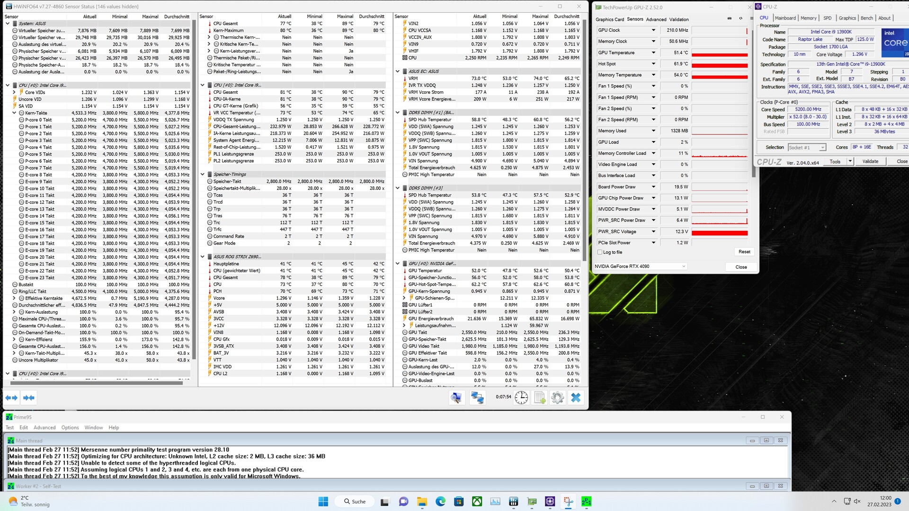The height and width of the screenshot is (511, 909).
Task: Open the GPU Clock sensor dropdown arrow
Action: pos(653,30)
